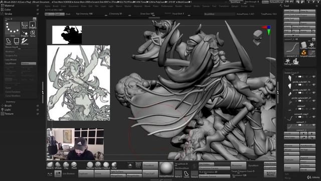The width and height of the screenshot is (321, 181).
Task: Select the Pinch brush
Action: click(74, 165)
